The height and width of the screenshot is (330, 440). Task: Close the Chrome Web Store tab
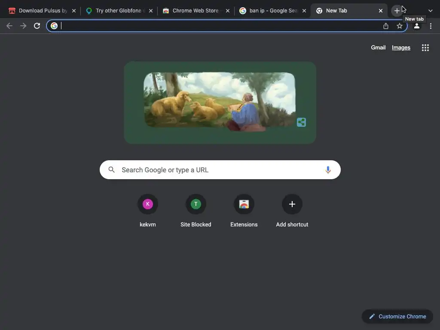coord(228,11)
